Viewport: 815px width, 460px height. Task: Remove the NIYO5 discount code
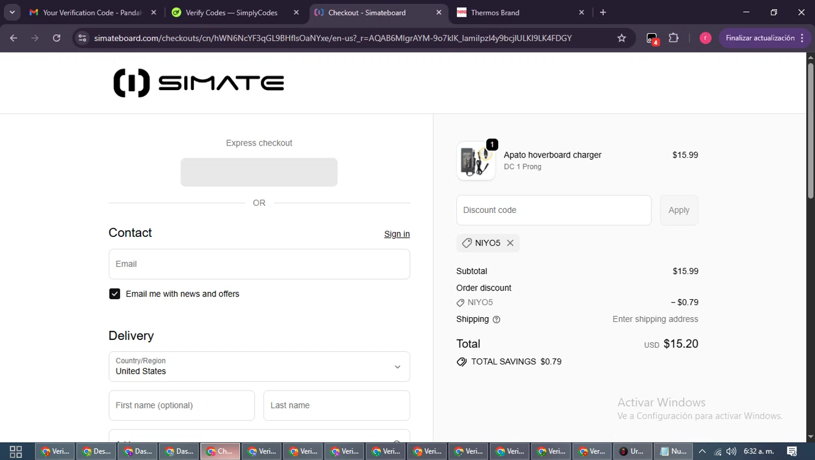(x=510, y=243)
